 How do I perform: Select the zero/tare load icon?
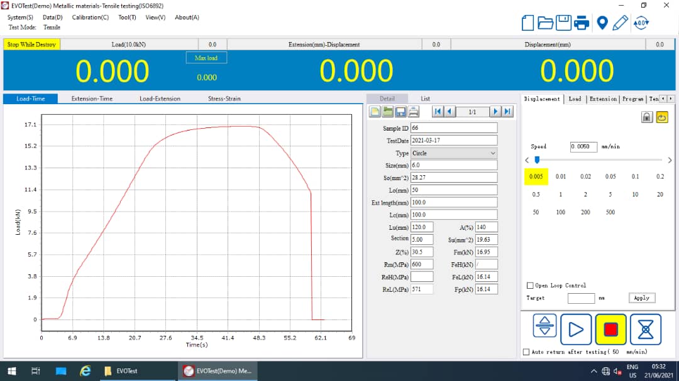[x=642, y=23]
